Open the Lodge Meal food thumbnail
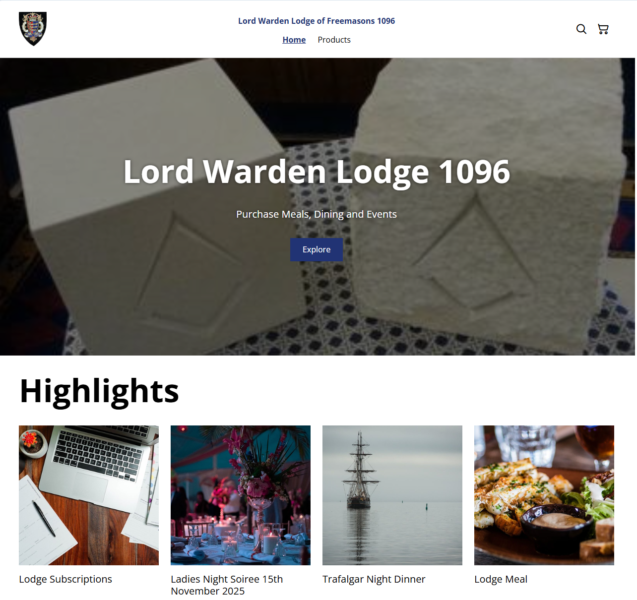This screenshot has height=600, width=637. [544, 495]
